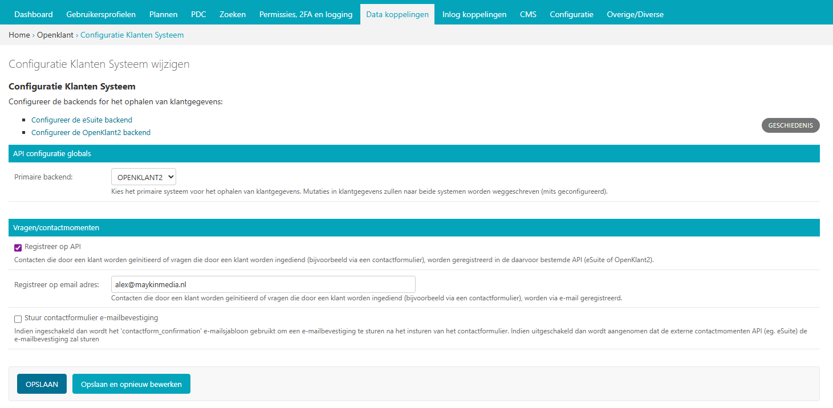Open the 'Zoeken' tab
Viewport: 833px width, 408px height.
(x=232, y=14)
